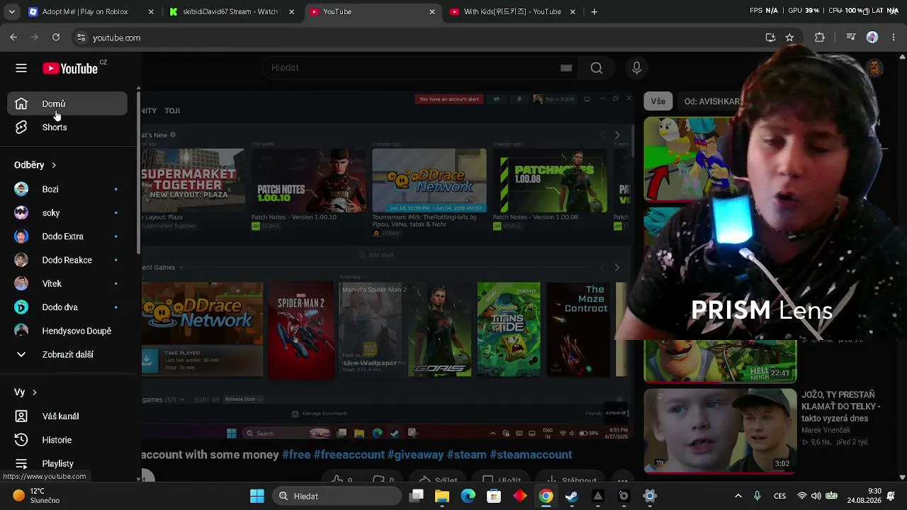This screenshot has width=907, height=510.
Task: Click the taskbar Hledat search box
Action: pyautogui.click(x=337, y=496)
